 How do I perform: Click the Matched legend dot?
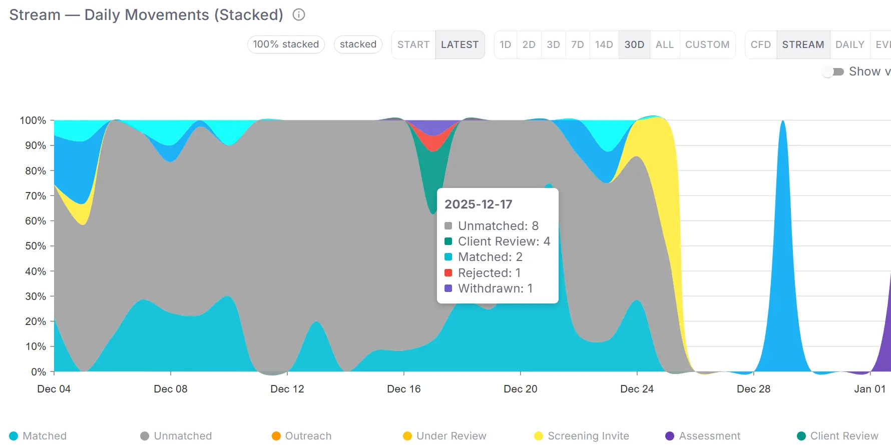click(15, 435)
